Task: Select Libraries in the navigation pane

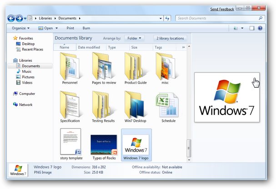Action: [x=23, y=60]
